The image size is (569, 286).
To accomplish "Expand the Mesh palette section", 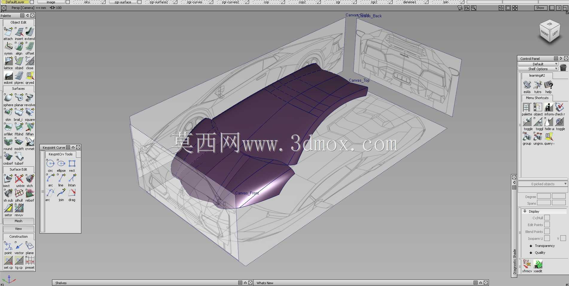I will tap(19, 221).
